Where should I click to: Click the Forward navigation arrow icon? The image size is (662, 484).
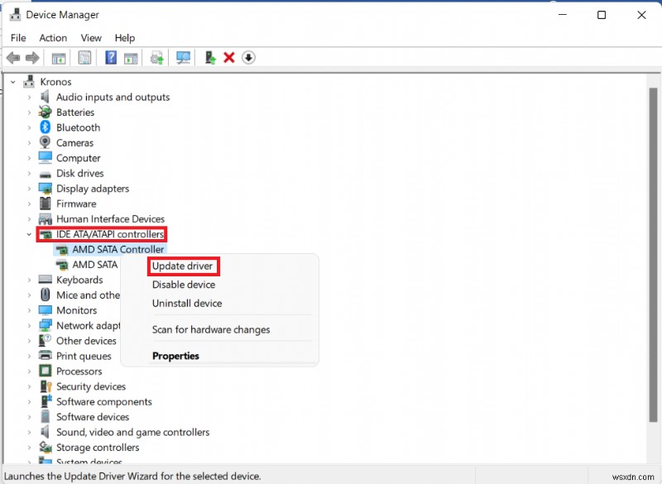coord(32,57)
